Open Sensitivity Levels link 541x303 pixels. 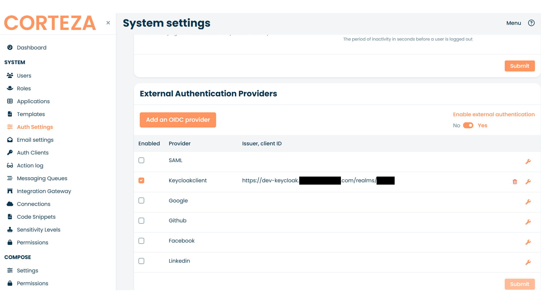(39, 230)
